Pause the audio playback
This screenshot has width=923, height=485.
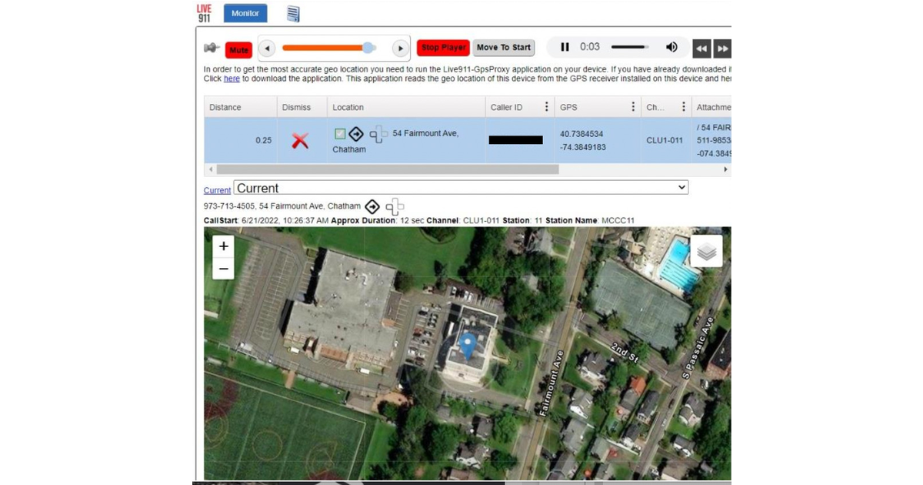click(x=565, y=47)
